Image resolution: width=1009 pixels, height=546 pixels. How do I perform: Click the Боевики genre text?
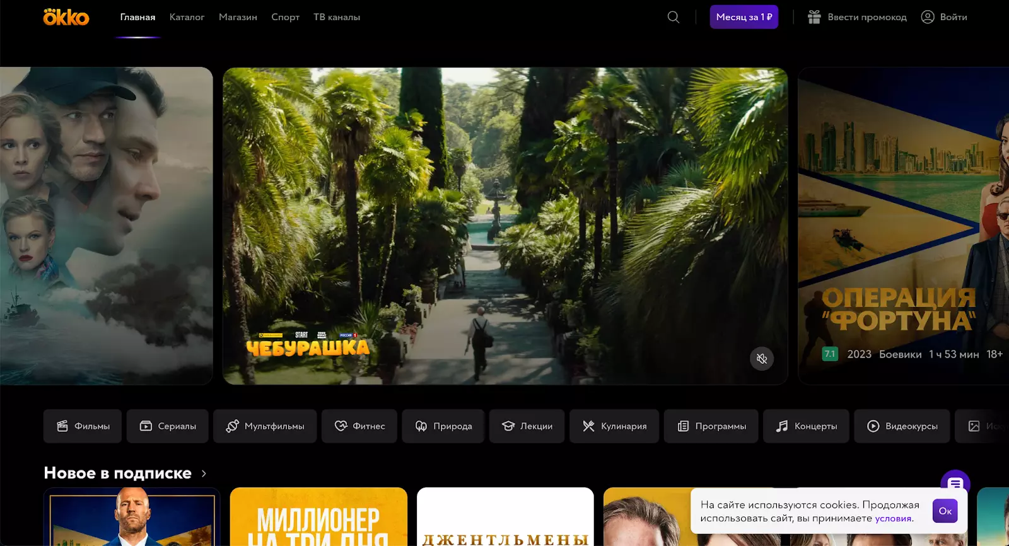click(x=900, y=354)
